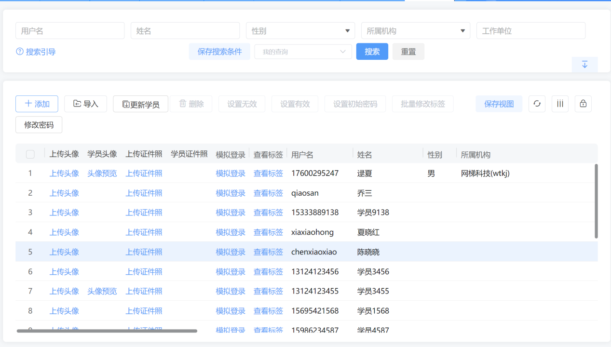Click the 所属机构 column header
Viewport: 611px width, 347px height.
475,155
